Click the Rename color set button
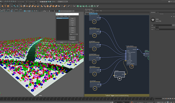The width and height of the screenshot is (175, 103). (72, 21)
